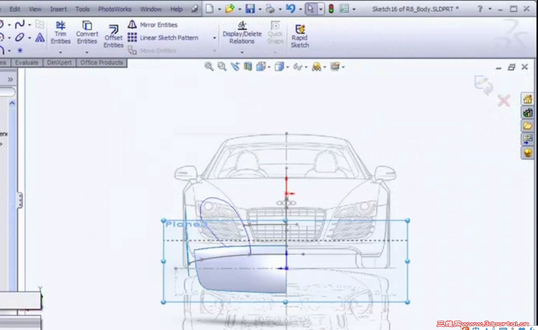Toggle Hide/Show Items glasses icon
The image size is (538, 330).
point(298,67)
